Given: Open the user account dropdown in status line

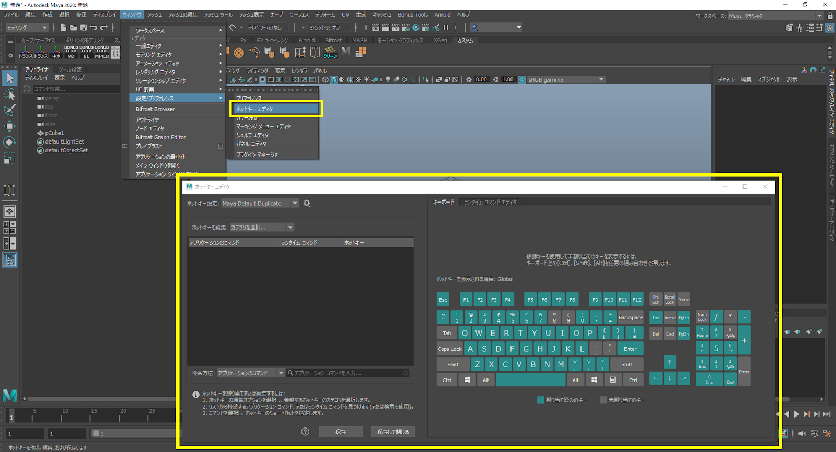Looking at the screenshot, I should point(497,27).
